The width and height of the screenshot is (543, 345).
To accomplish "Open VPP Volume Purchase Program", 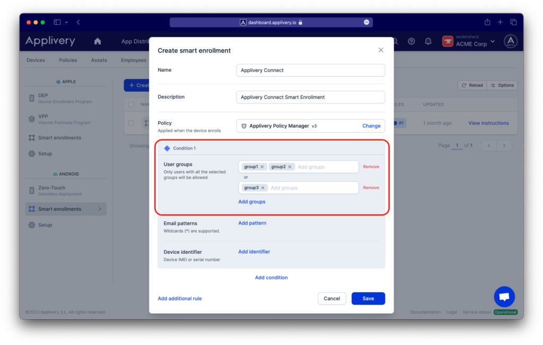I will click(65, 119).
